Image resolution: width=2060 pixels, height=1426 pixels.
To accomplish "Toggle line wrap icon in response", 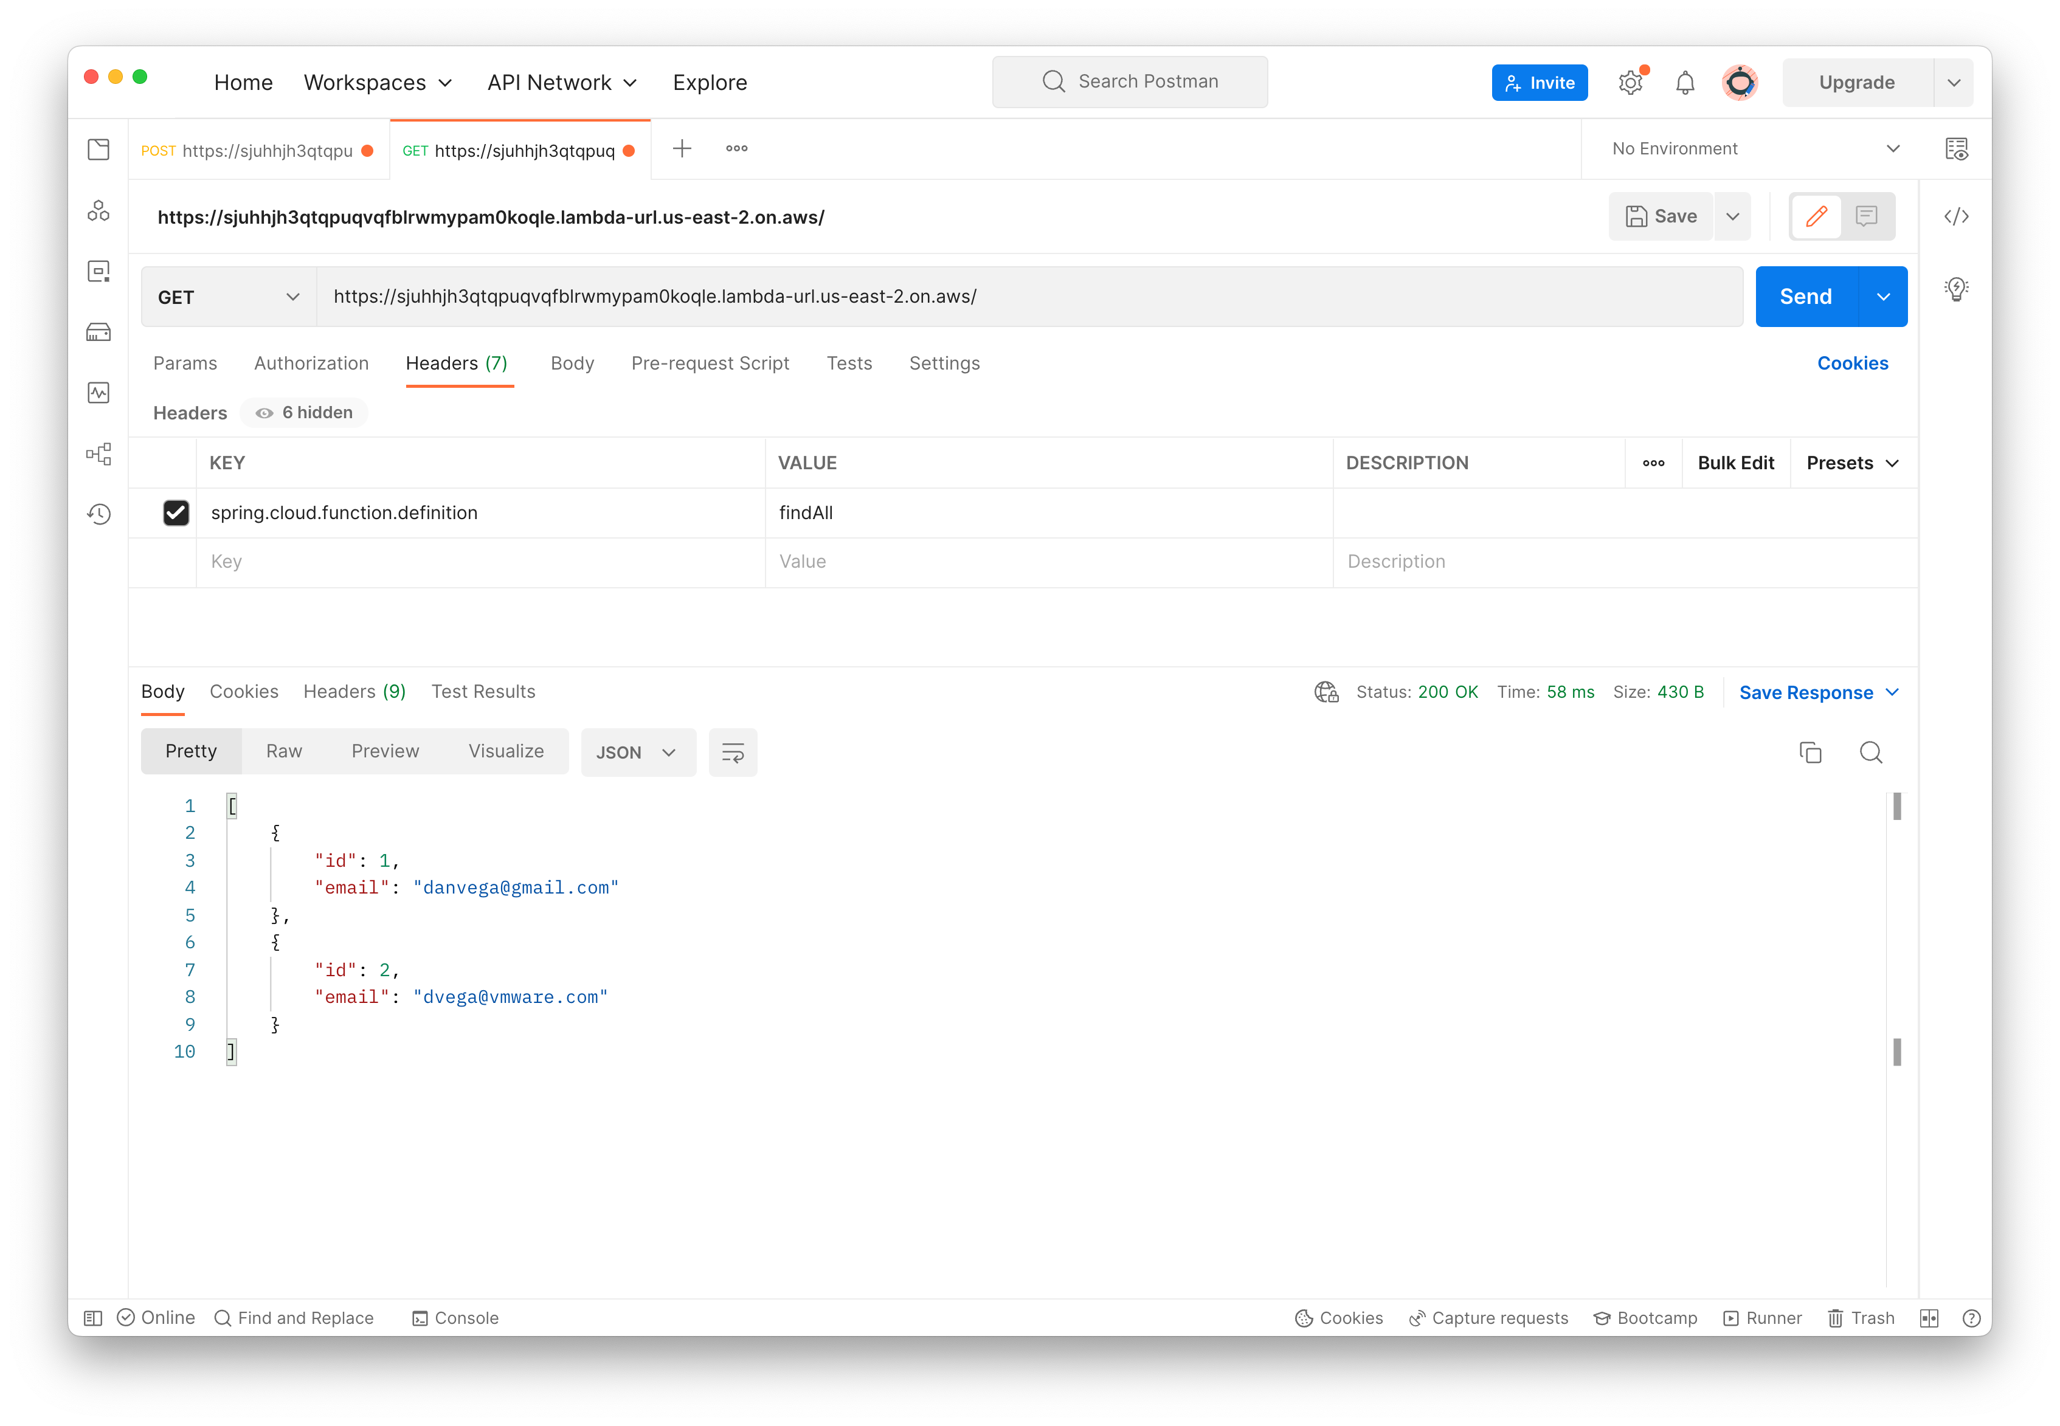I will 733,753.
